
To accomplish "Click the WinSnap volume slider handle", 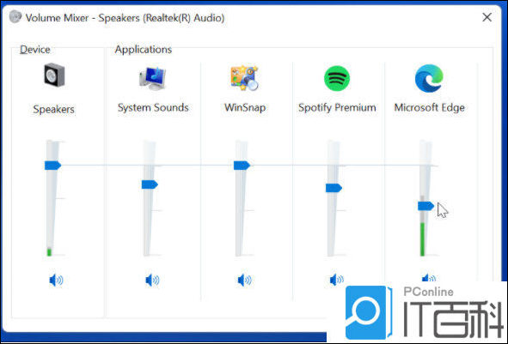I will click(242, 166).
